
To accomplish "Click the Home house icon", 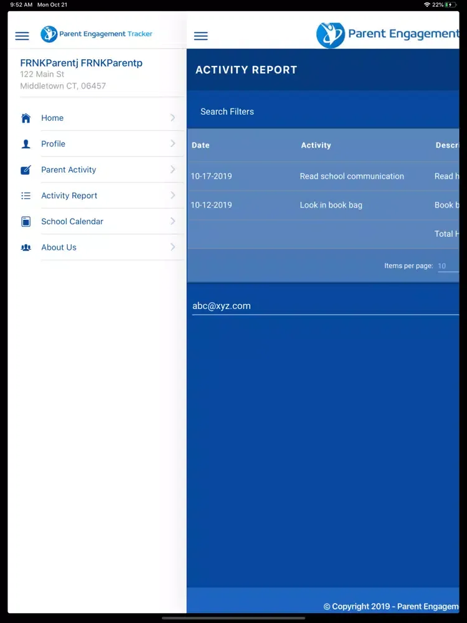I will (x=26, y=118).
